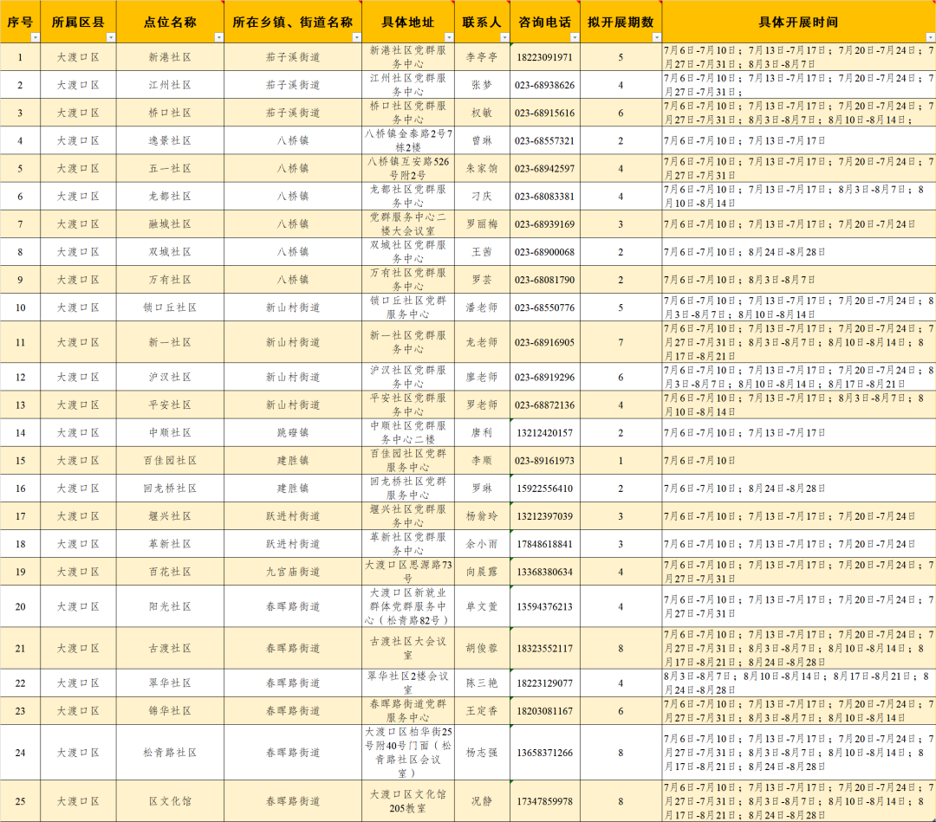Viewport: 936px width, 822px height.
Task: Click the 堰兴社区 cell
Action: tap(170, 516)
